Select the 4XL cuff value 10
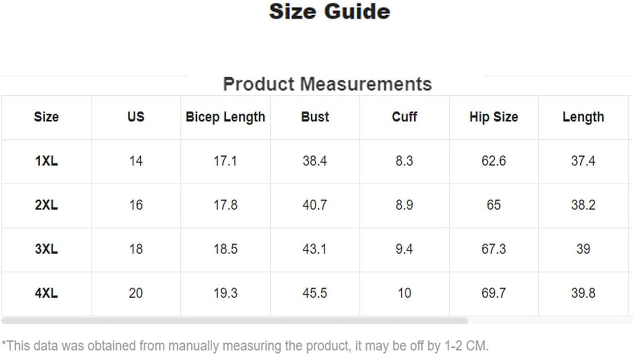 [405, 294]
